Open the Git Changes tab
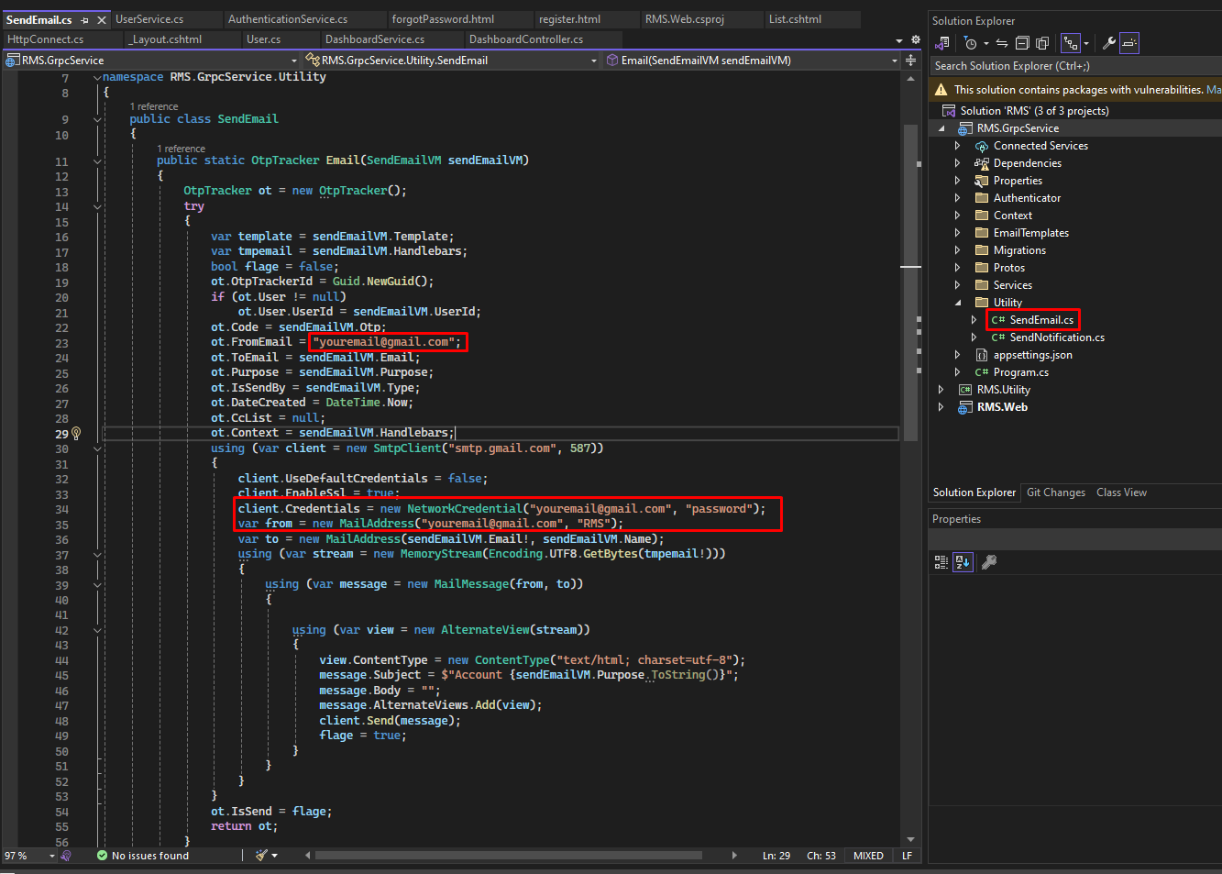The image size is (1222, 874). point(1055,492)
